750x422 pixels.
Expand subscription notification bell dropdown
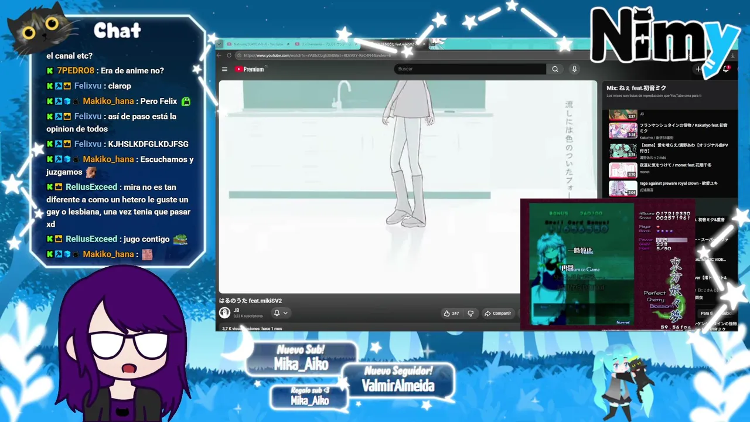click(281, 313)
